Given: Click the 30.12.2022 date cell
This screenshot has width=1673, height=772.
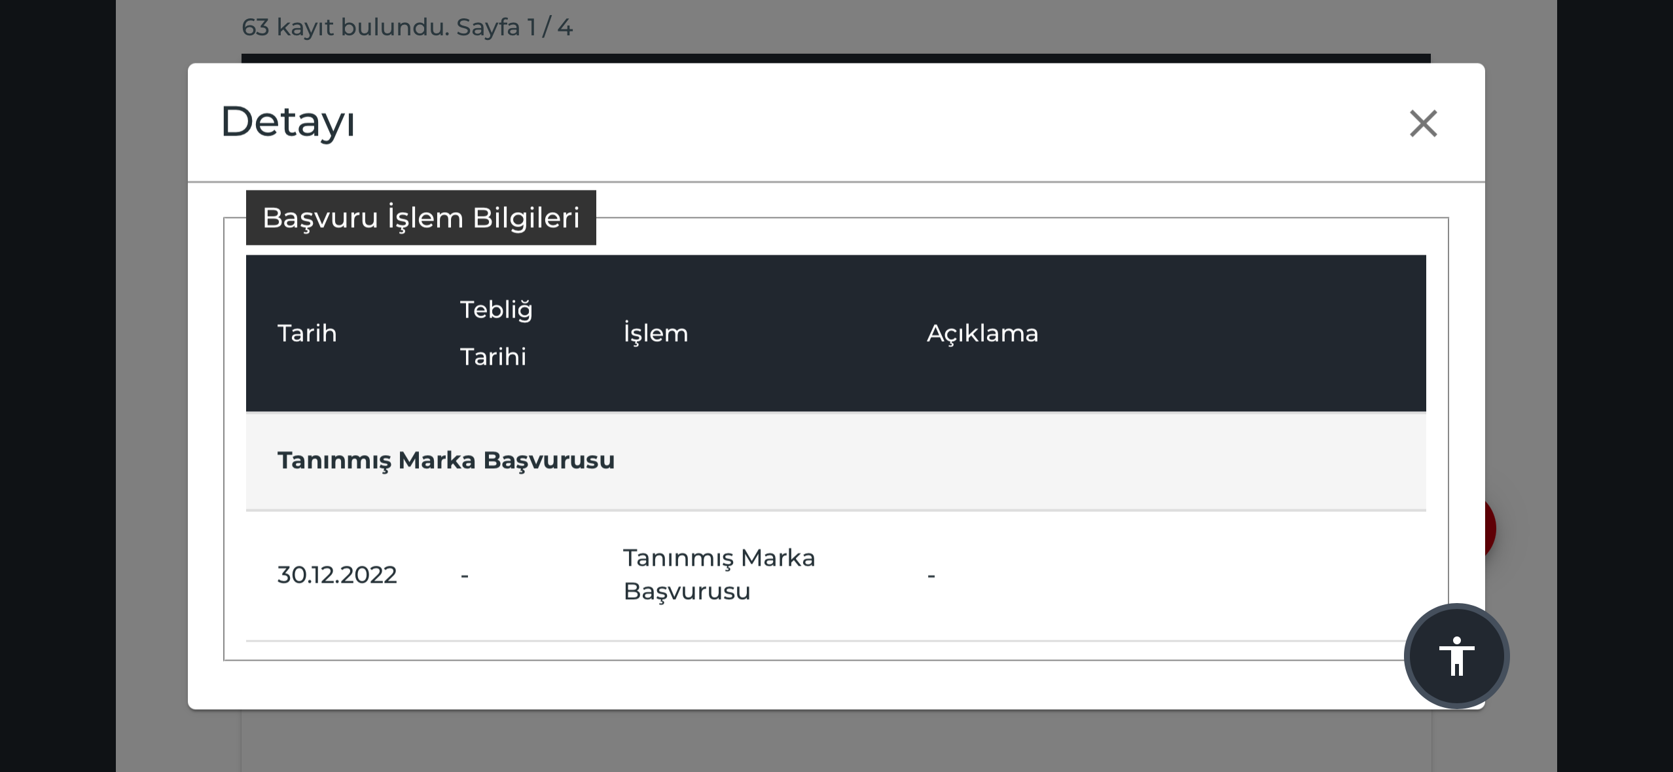Looking at the screenshot, I should coord(337,575).
